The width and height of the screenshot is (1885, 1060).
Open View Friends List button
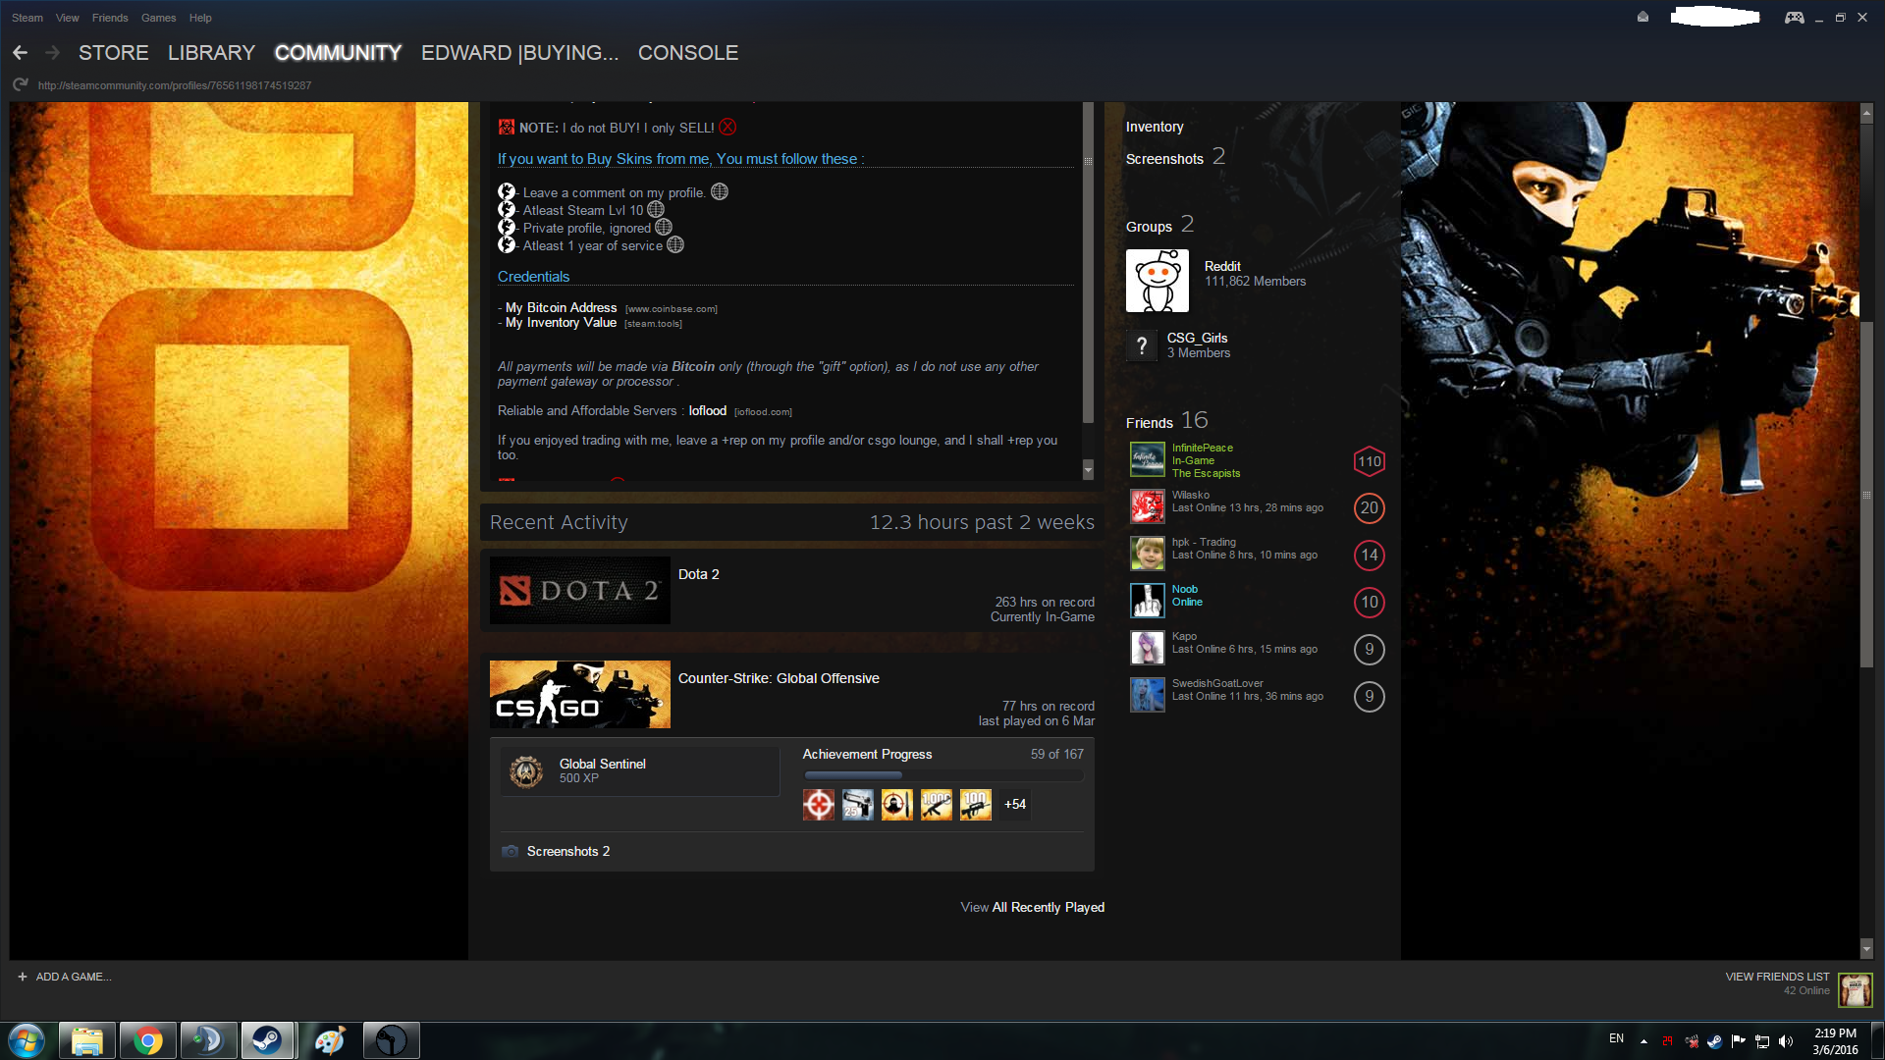pos(1777,977)
